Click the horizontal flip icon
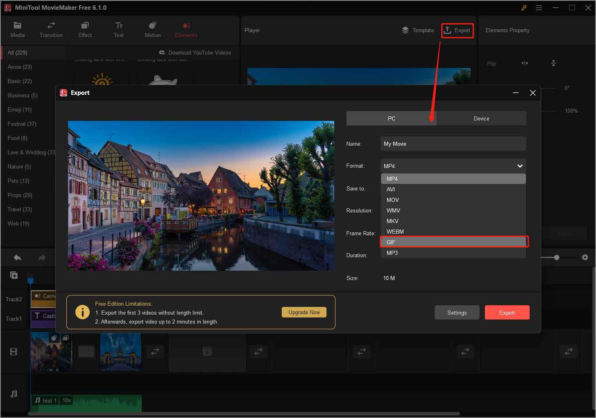 point(525,63)
